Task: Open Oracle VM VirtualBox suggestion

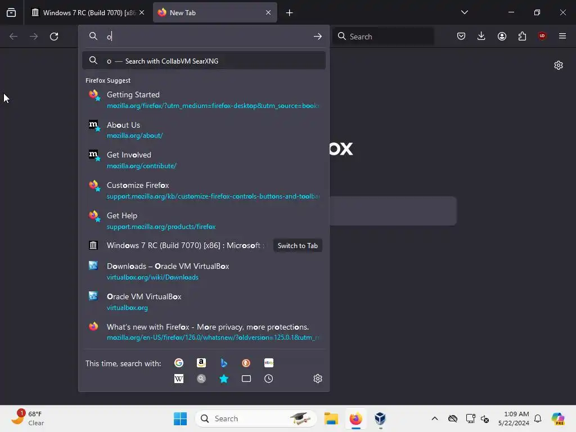Action: tap(204, 301)
